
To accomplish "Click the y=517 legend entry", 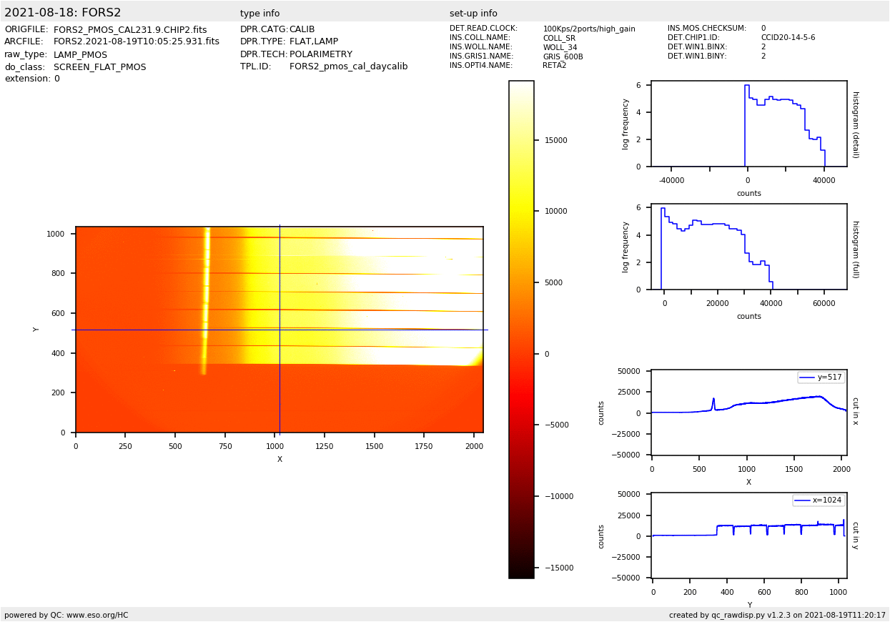I will (821, 377).
